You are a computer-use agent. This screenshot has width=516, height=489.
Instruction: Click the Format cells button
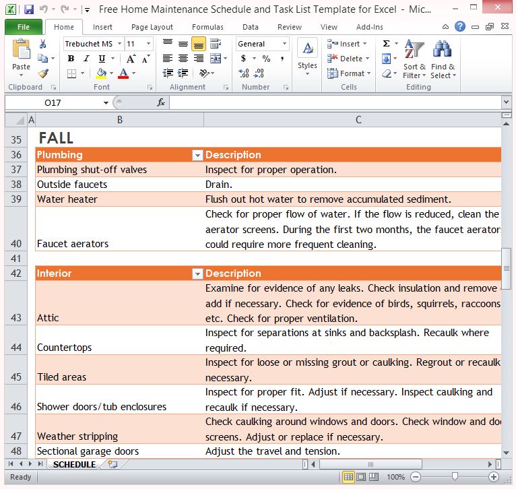point(349,73)
